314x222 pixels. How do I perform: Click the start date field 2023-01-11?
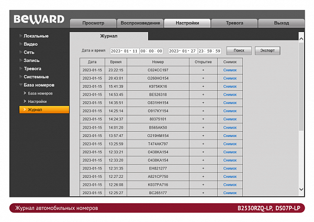pos(125,51)
